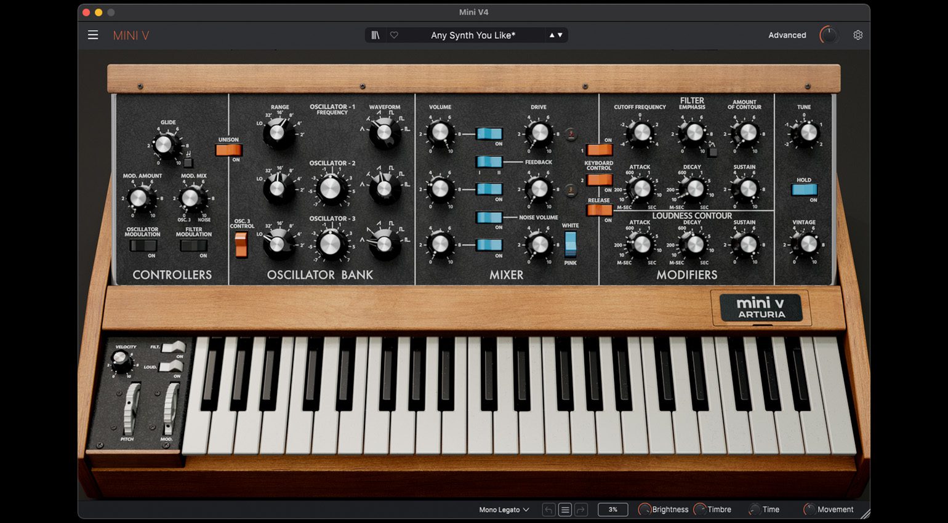Click the heart icon to favorite preset
The width and height of the screenshot is (948, 523).
pos(394,35)
